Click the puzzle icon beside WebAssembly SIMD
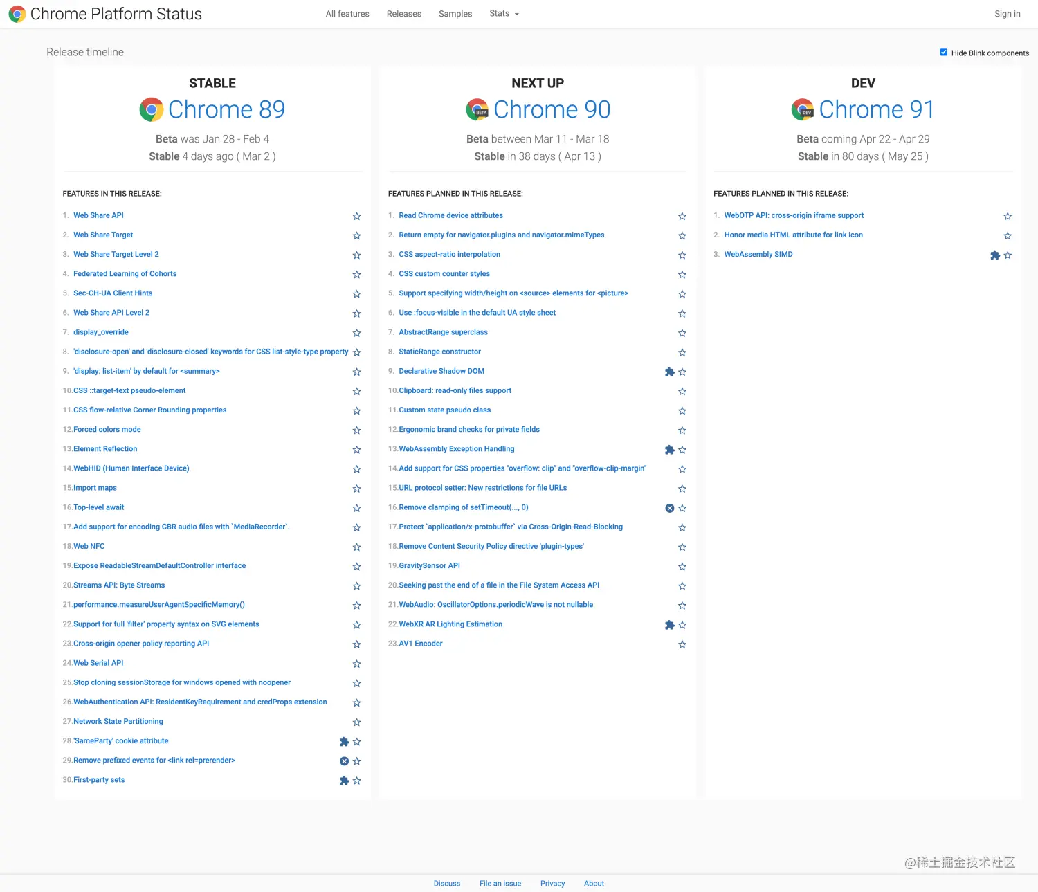1038x892 pixels. pyautogui.click(x=994, y=255)
